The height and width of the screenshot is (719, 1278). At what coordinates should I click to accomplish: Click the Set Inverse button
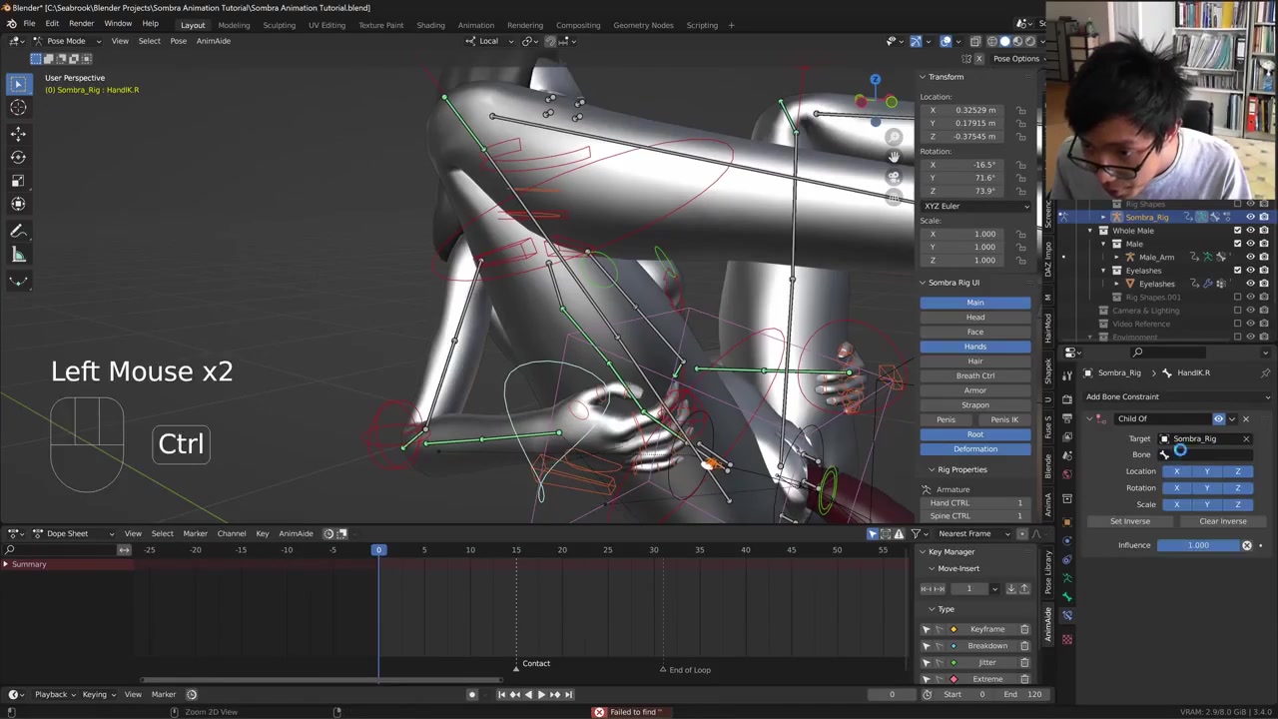pyautogui.click(x=1129, y=521)
